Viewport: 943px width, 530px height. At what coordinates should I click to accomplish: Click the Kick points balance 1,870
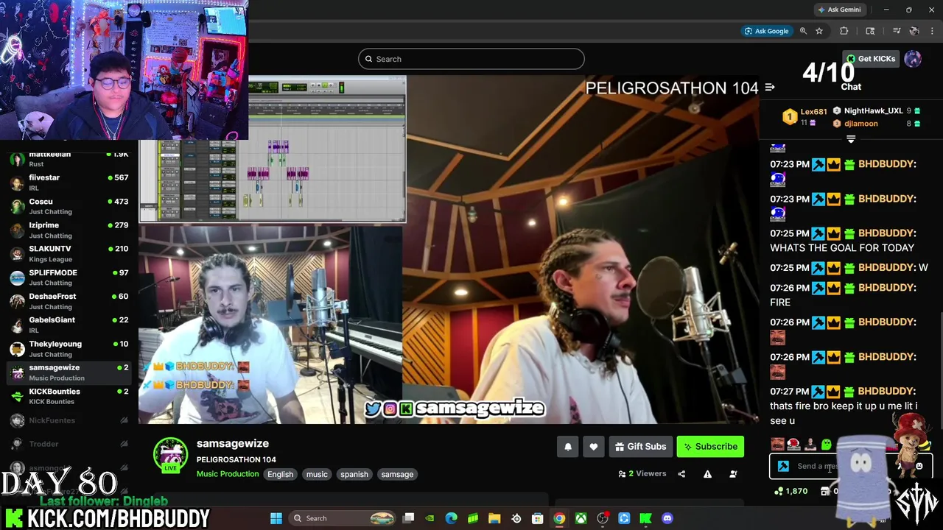click(x=792, y=491)
